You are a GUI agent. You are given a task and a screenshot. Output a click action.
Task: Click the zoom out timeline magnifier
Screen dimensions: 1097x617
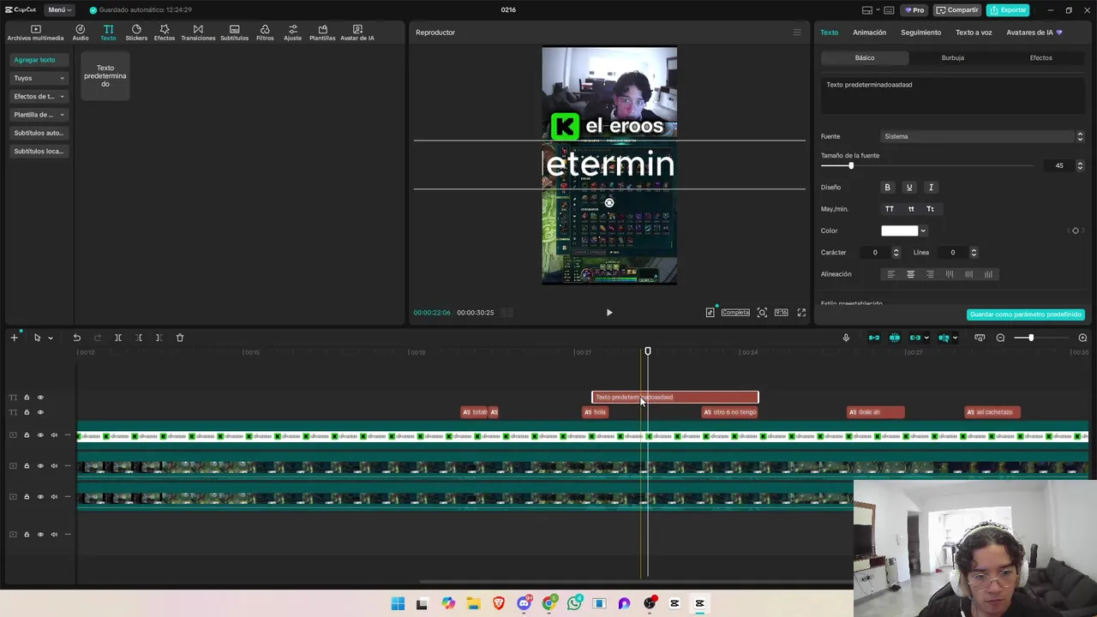(1000, 338)
